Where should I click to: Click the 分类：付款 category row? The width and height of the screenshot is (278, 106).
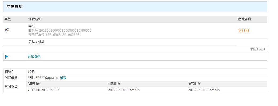click(x=36, y=42)
